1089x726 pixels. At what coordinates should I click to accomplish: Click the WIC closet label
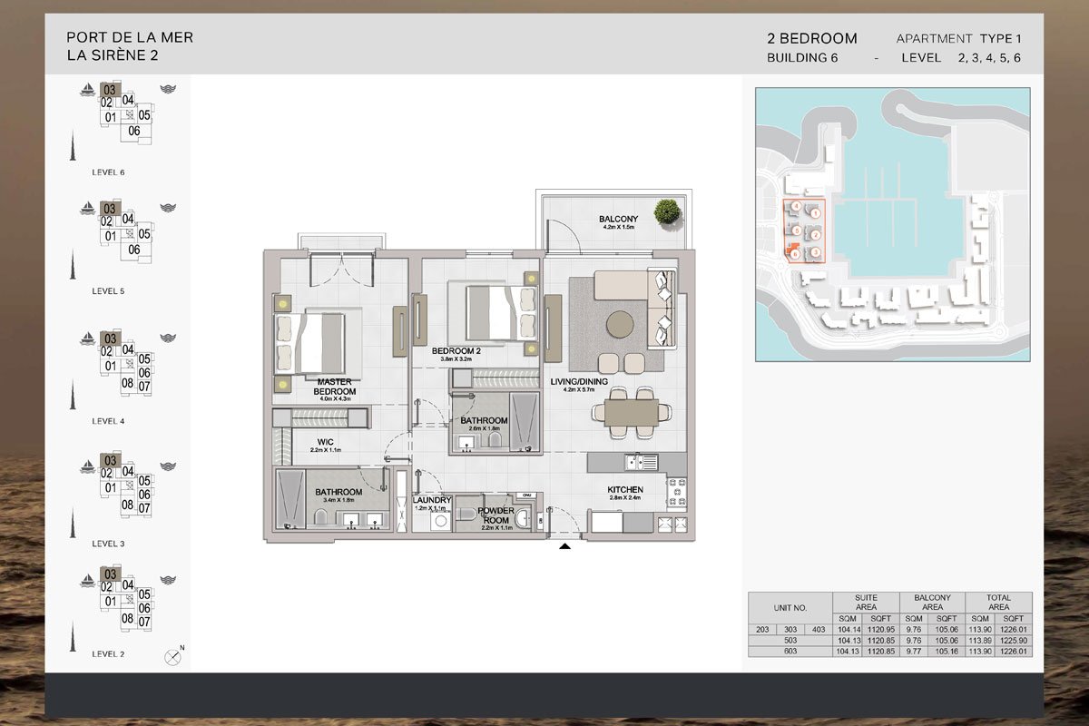tap(324, 443)
